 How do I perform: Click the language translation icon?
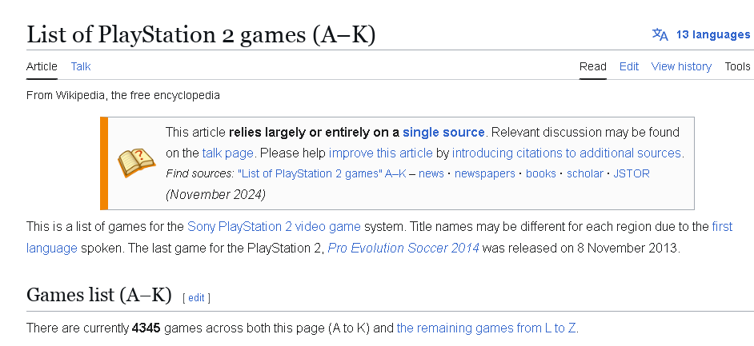click(660, 34)
